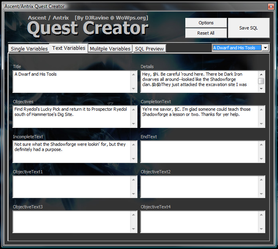Click the ObjectiveText4 scroll-up arrow
The image size is (278, 249).
(261, 214)
